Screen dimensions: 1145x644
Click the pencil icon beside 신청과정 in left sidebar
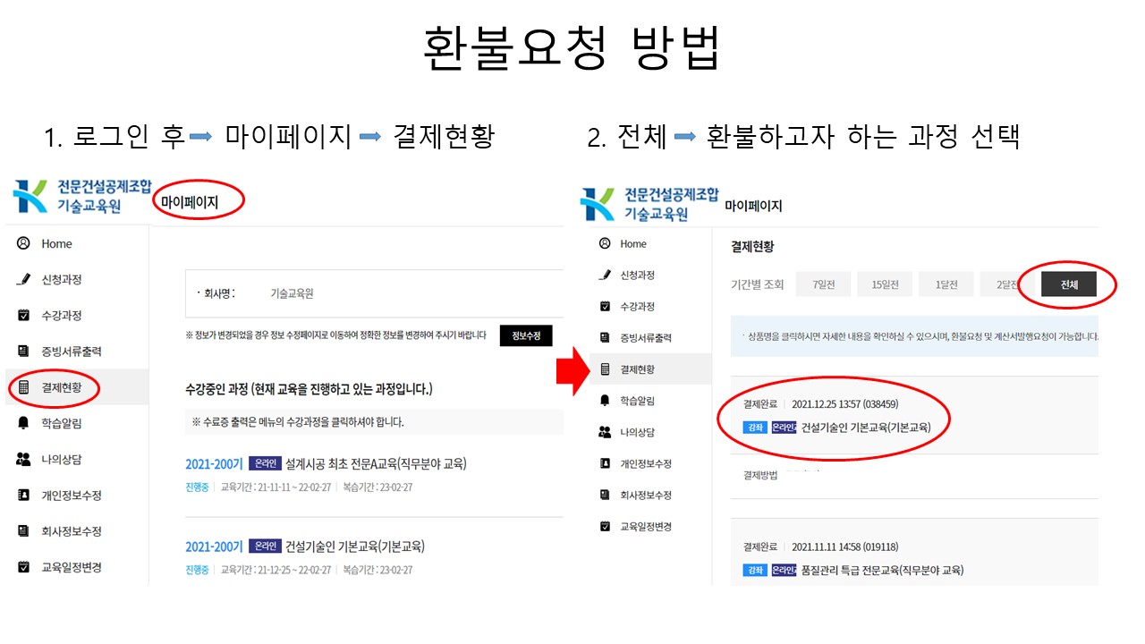tap(23, 279)
